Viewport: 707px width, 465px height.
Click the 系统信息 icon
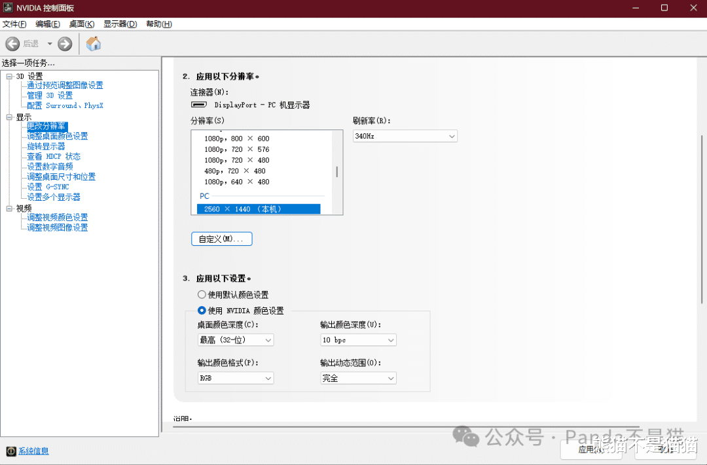(x=11, y=451)
